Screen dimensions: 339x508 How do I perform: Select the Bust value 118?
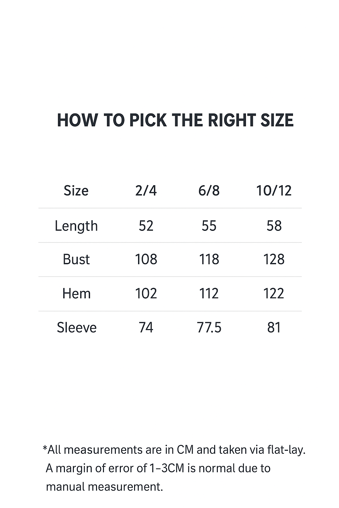[x=209, y=260]
